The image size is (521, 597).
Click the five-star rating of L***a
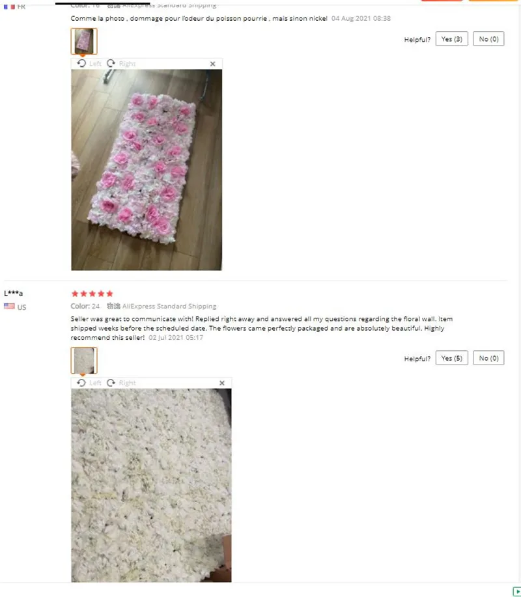point(92,294)
